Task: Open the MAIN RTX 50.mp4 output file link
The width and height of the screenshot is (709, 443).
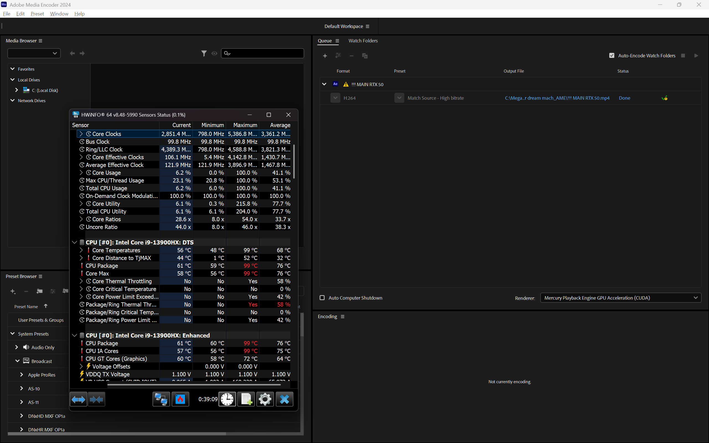Action: [557, 98]
